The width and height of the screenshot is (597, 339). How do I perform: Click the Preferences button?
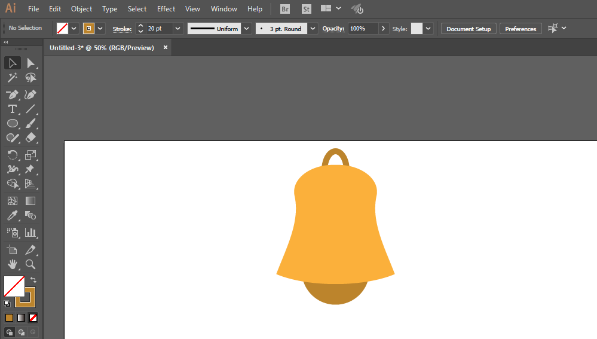(521, 29)
